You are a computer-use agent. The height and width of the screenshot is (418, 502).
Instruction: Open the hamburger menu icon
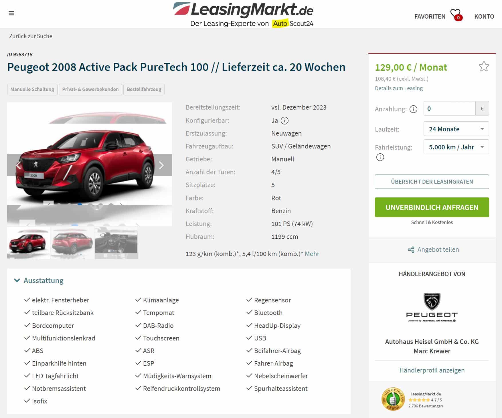pos(11,13)
